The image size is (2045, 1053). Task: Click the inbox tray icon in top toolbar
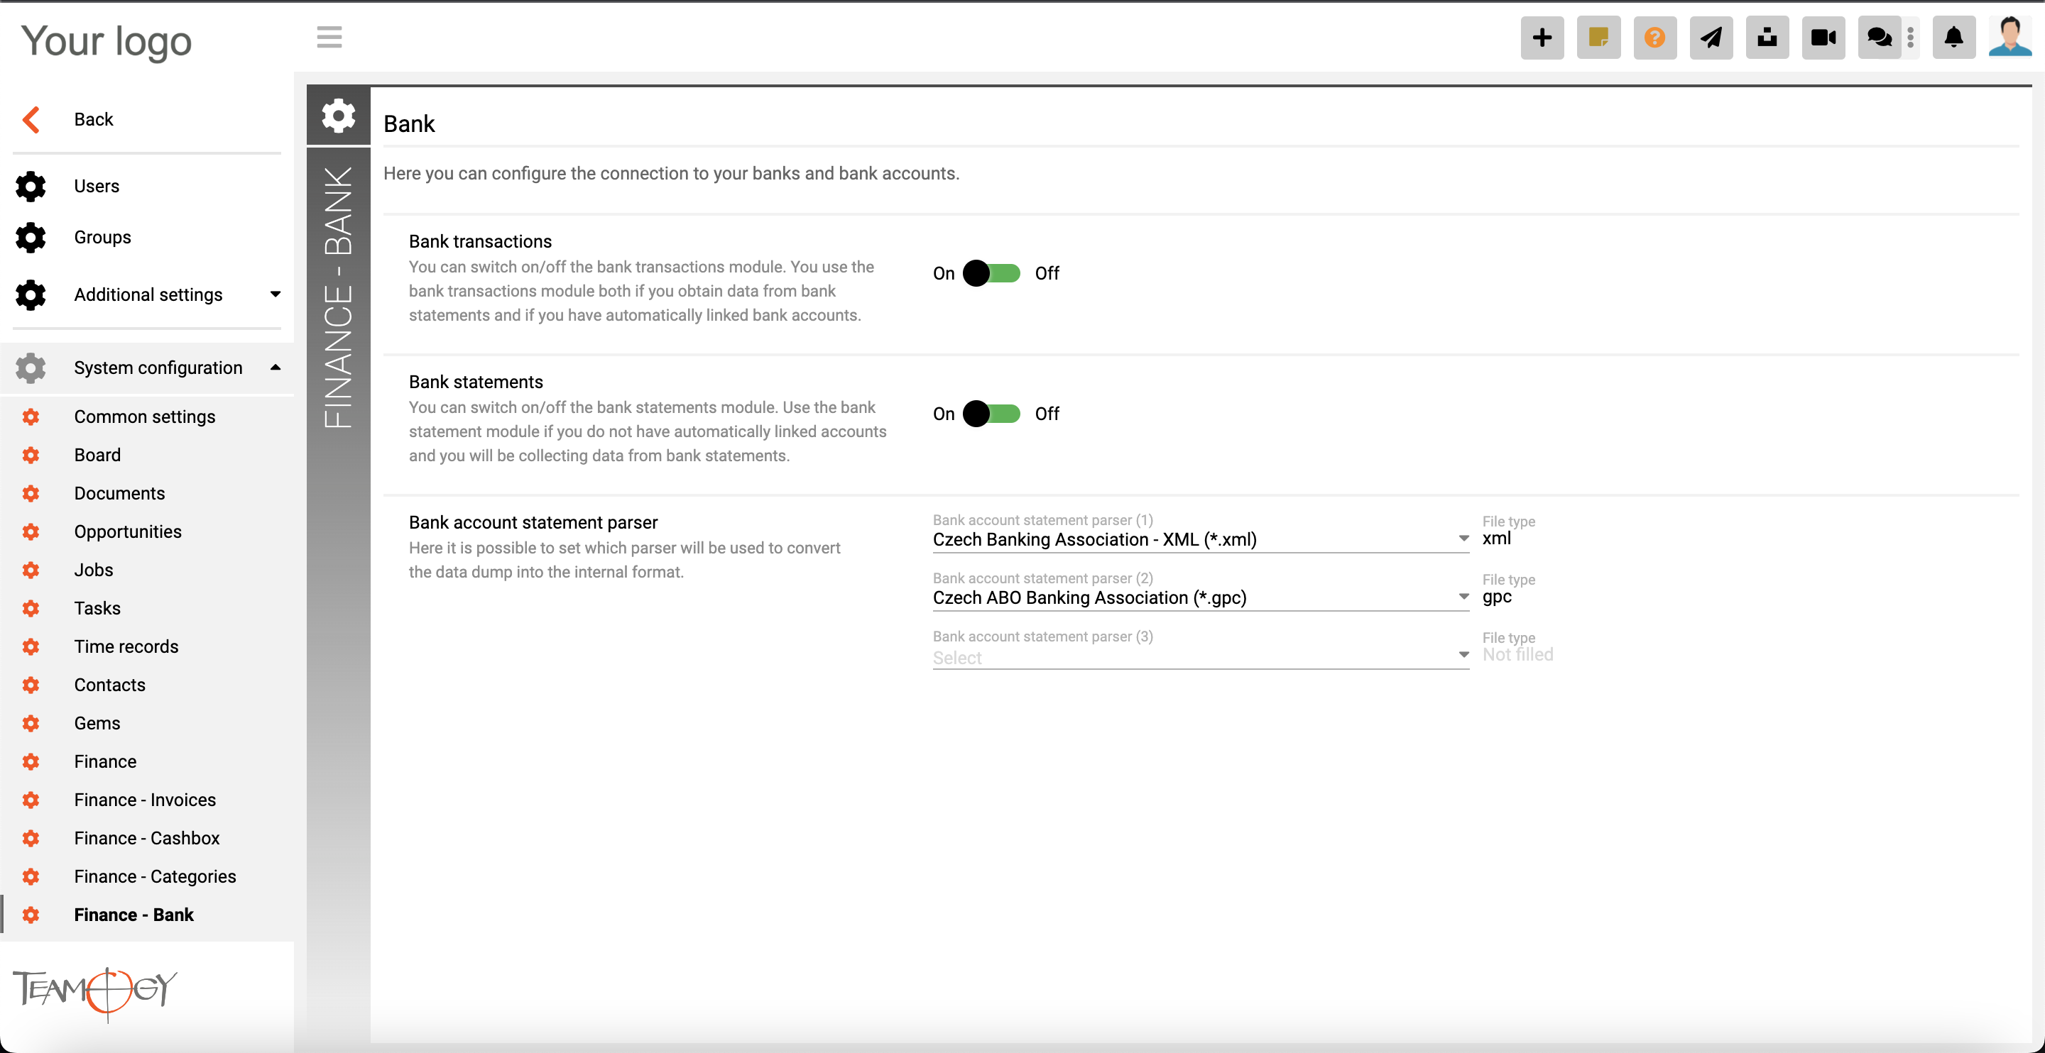click(x=1767, y=38)
